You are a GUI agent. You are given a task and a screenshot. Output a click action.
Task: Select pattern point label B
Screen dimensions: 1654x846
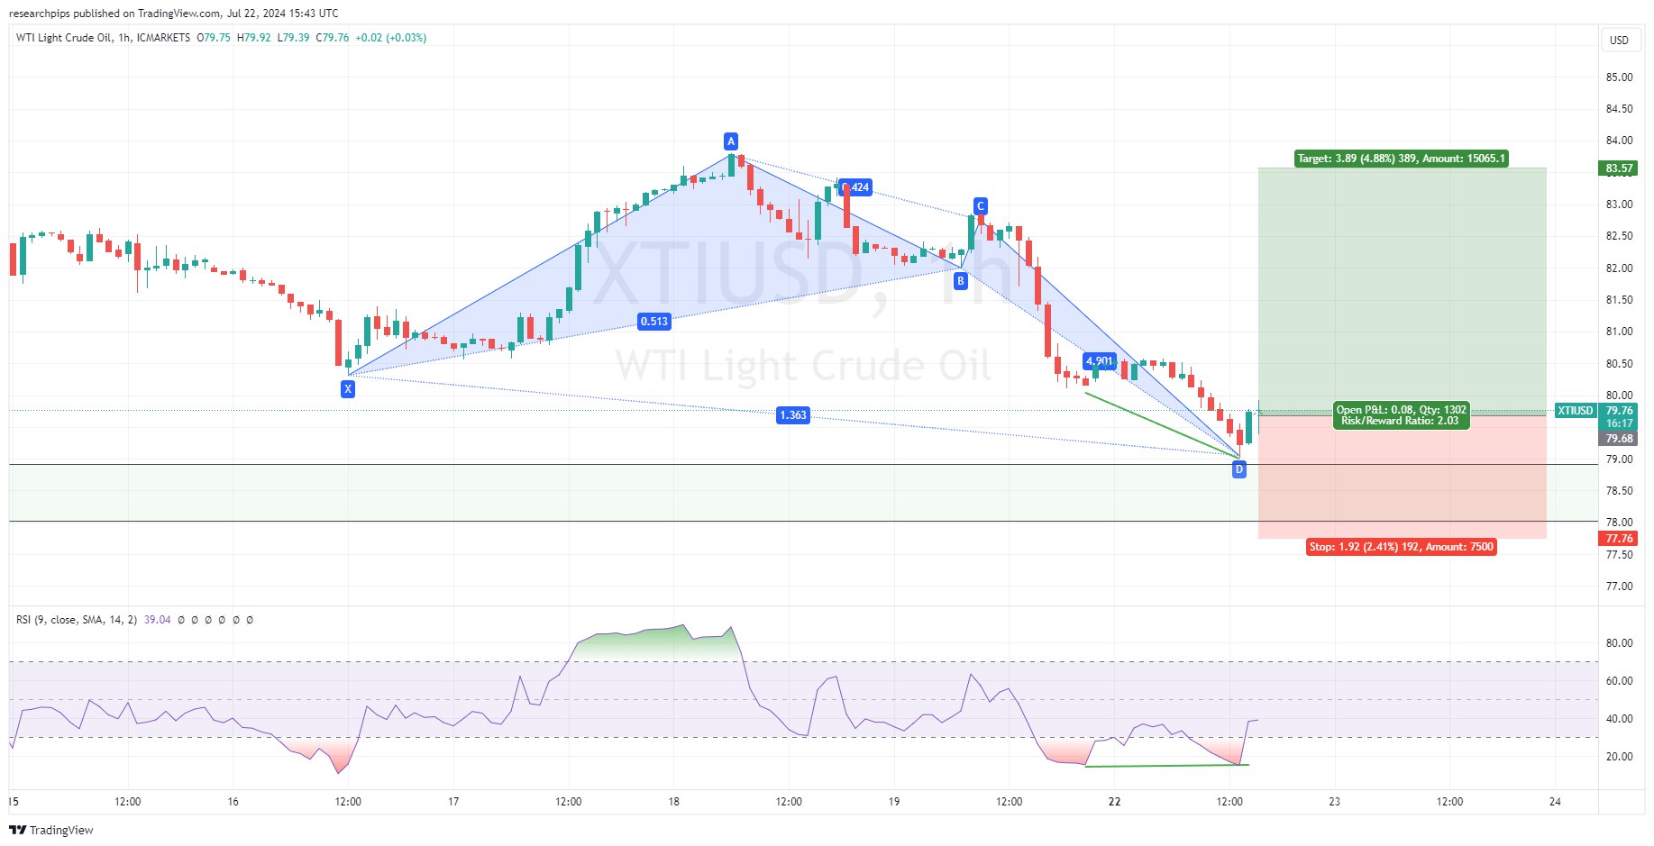coord(961,281)
